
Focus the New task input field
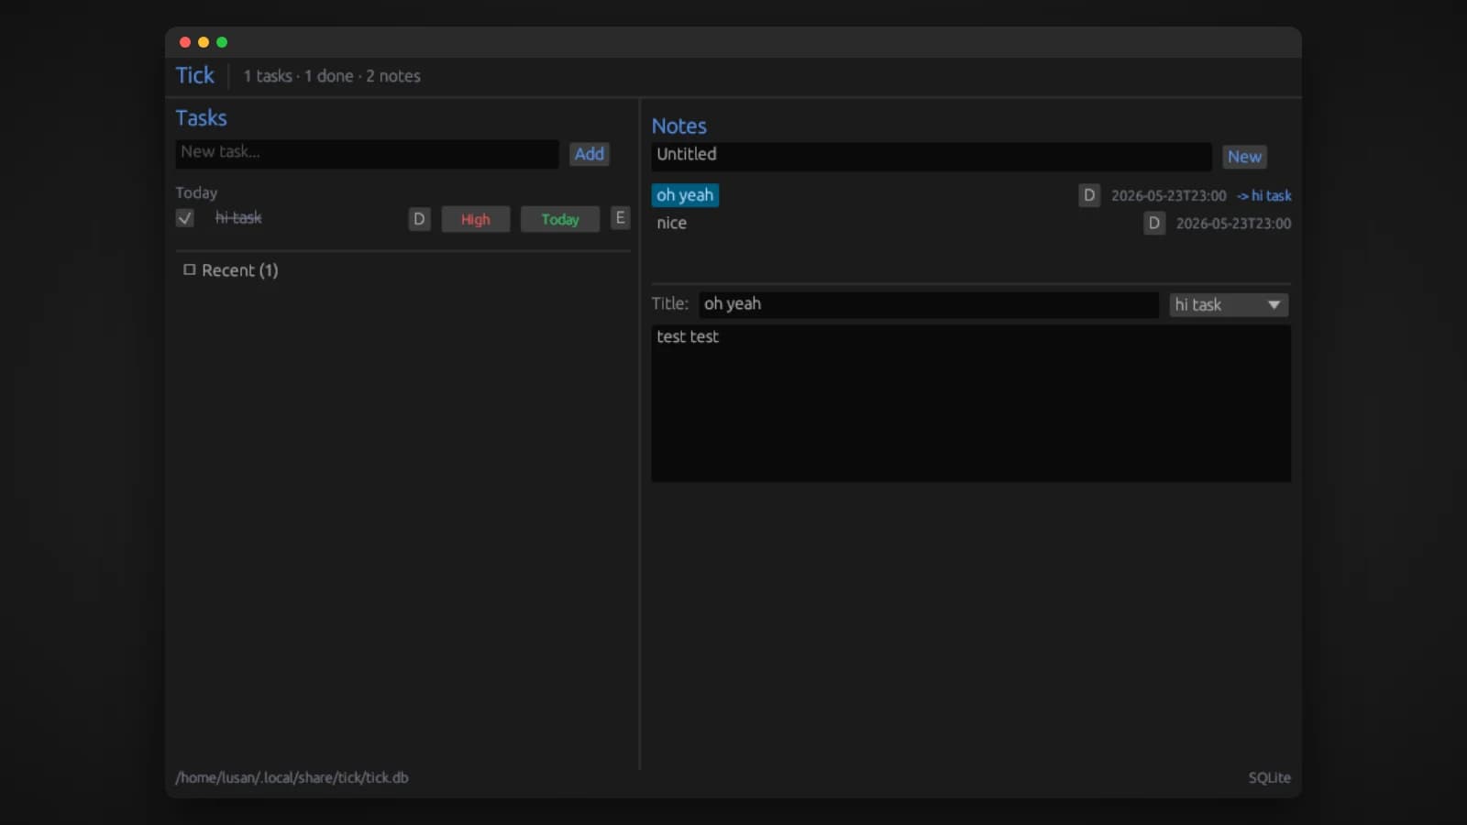point(367,153)
